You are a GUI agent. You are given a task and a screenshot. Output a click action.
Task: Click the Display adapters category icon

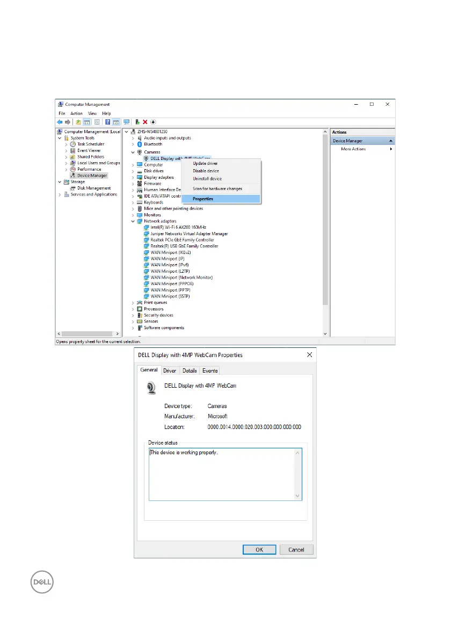click(140, 178)
